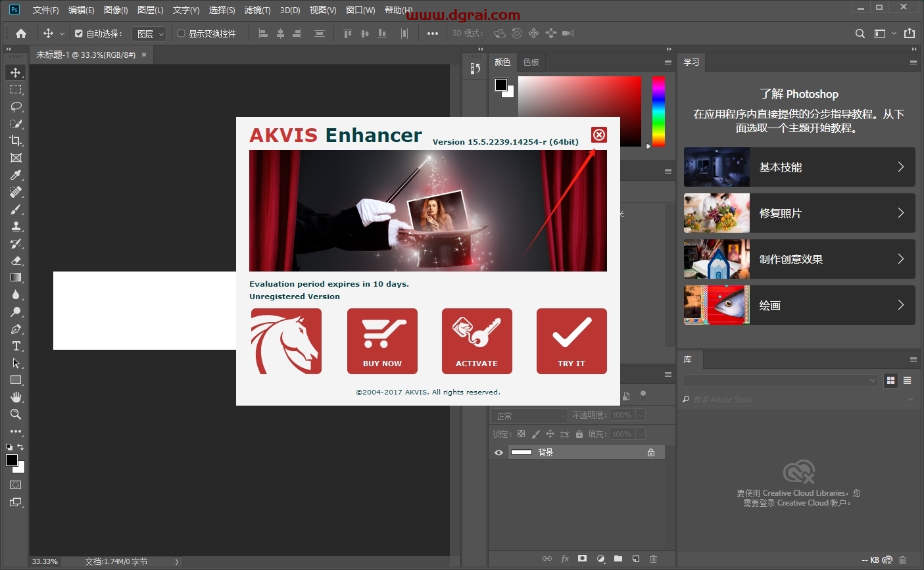Select the Dodge tool
The width and height of the screenshot is (924, 570).
point(16,312)
